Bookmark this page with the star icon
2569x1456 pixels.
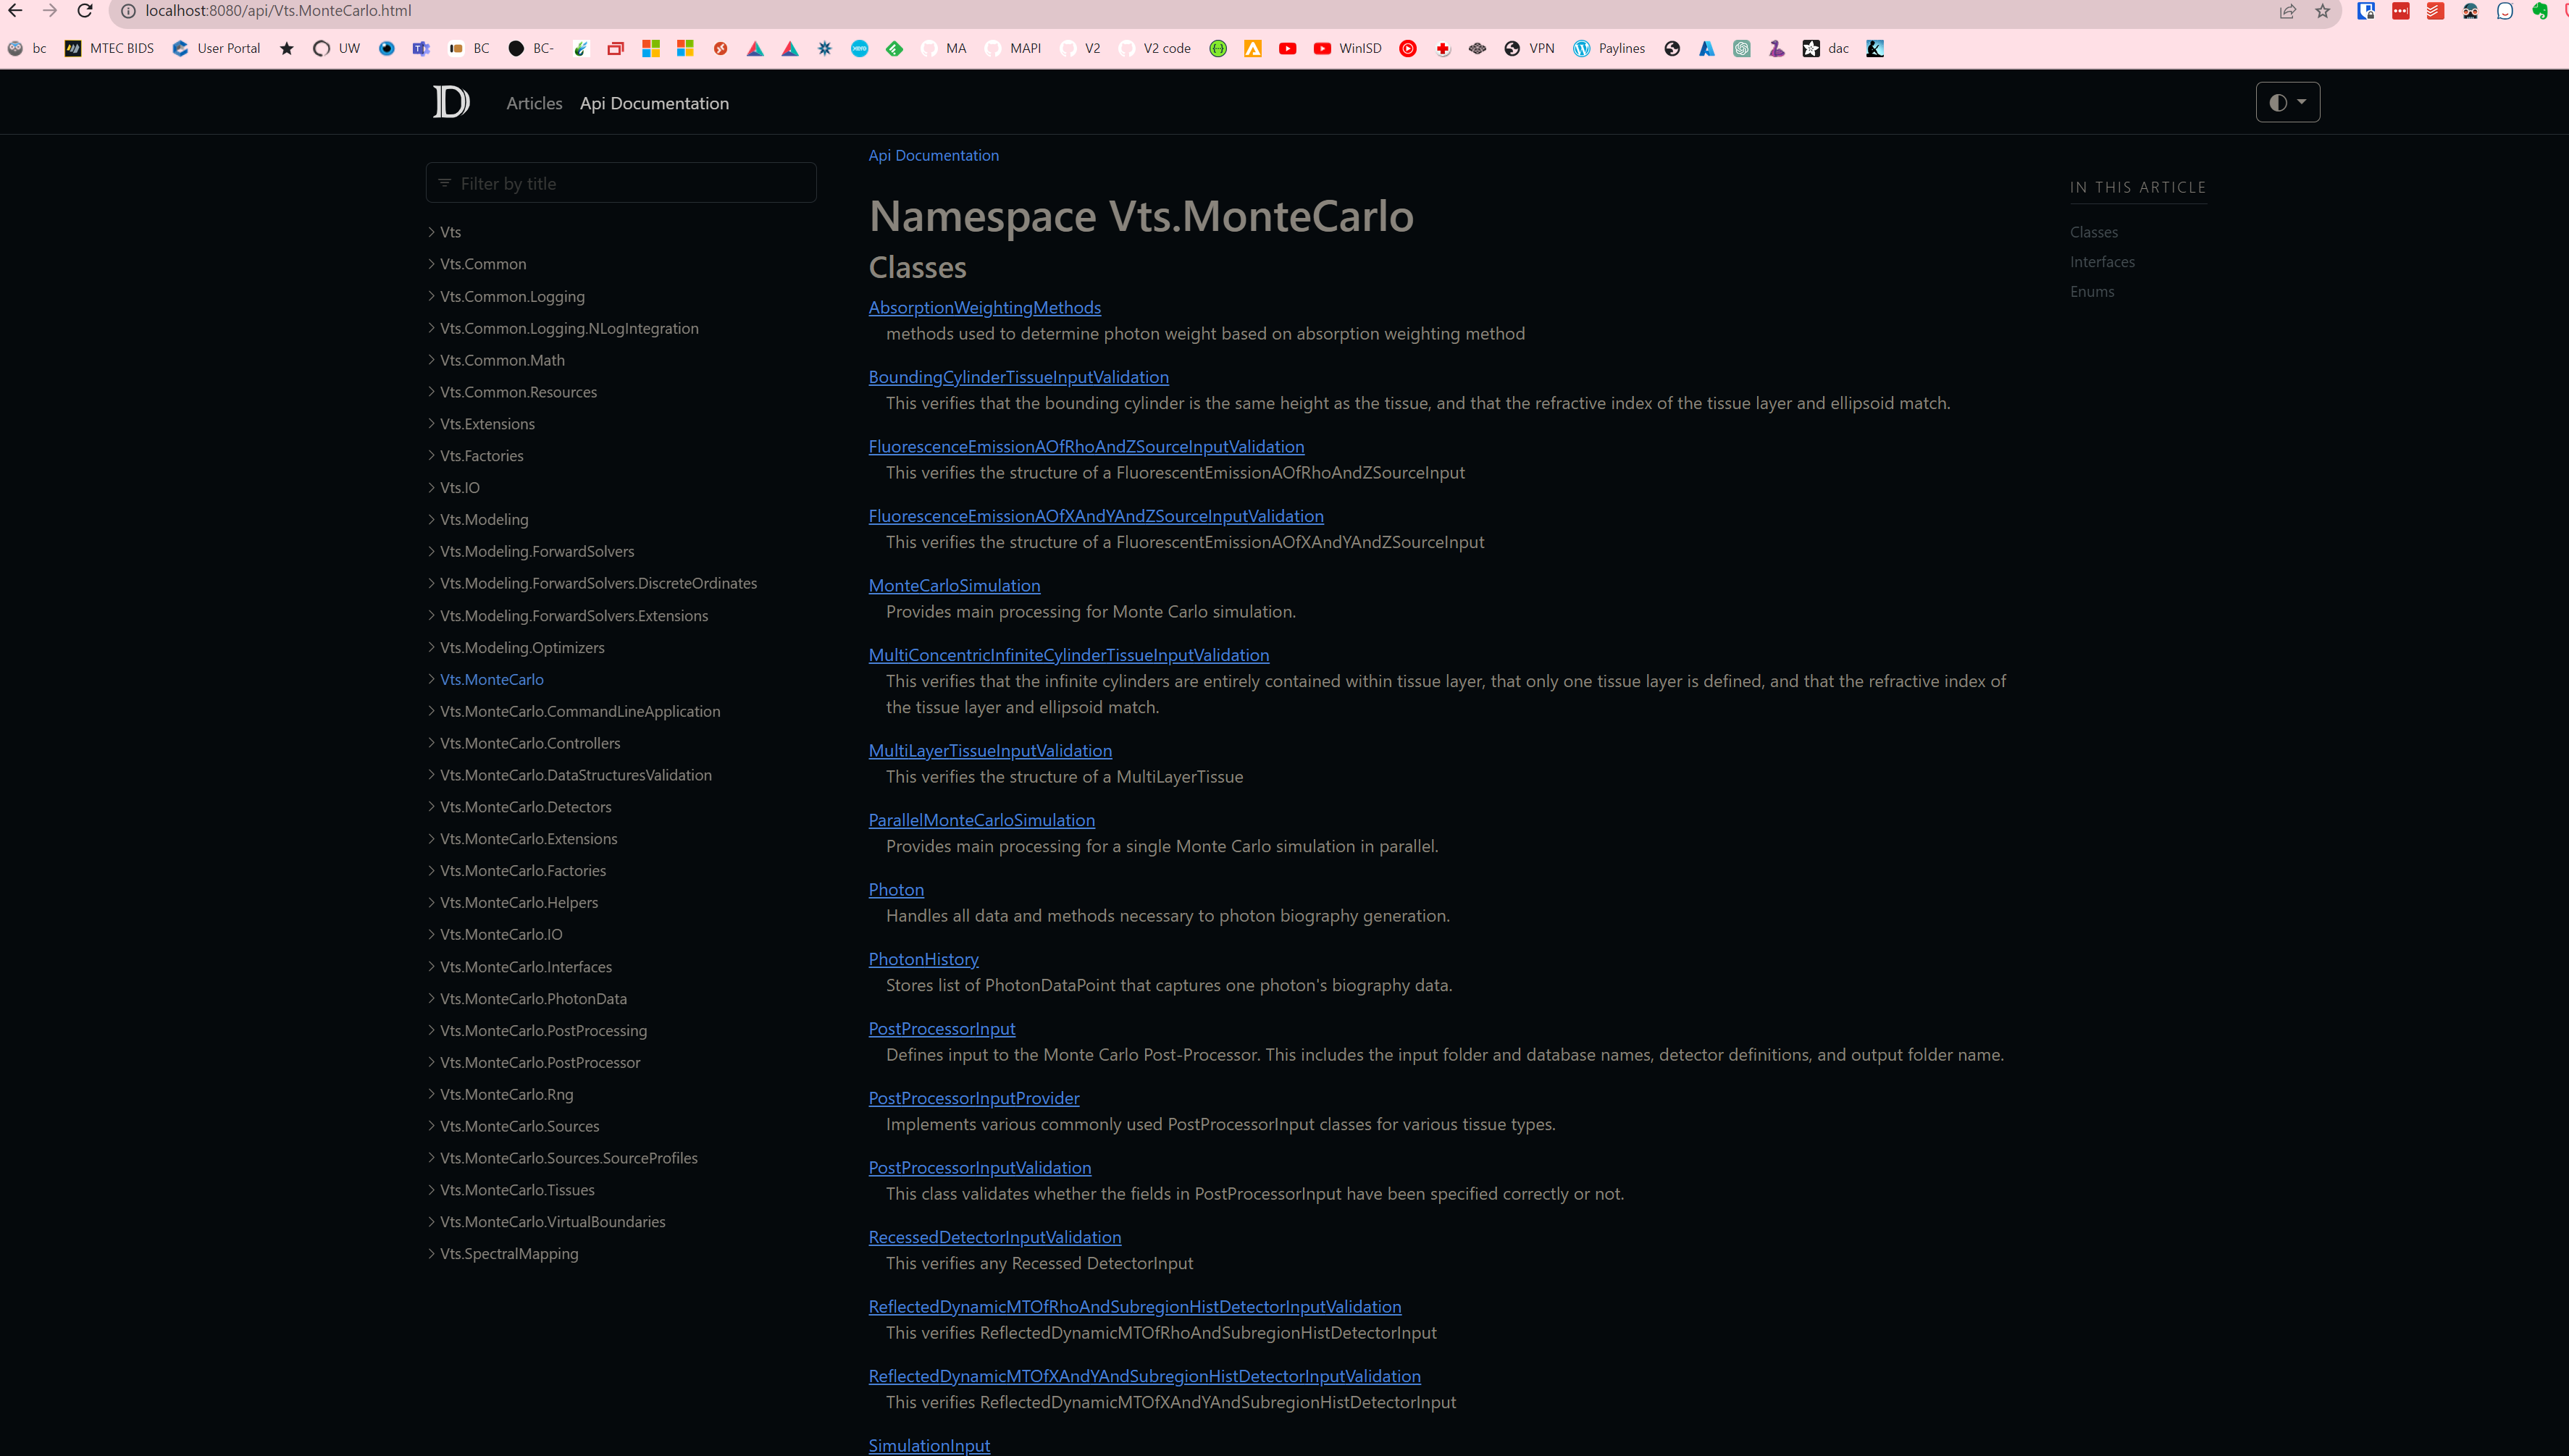[2323, 11]
